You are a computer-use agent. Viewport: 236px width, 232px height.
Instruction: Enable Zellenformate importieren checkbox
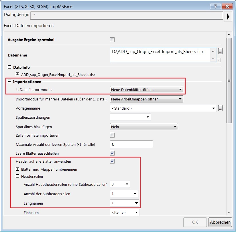[112, 135]
